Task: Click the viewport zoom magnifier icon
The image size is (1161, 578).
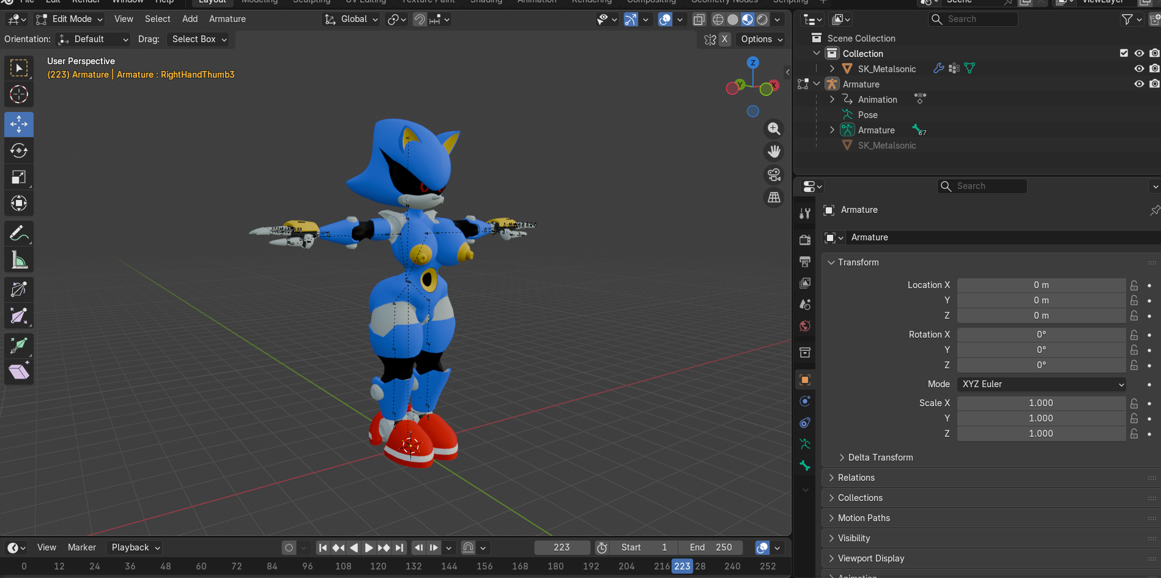Action: [x=774, y=128]
